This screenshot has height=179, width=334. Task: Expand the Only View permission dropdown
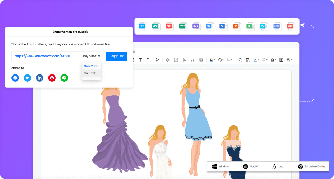[x=91, y=56]
